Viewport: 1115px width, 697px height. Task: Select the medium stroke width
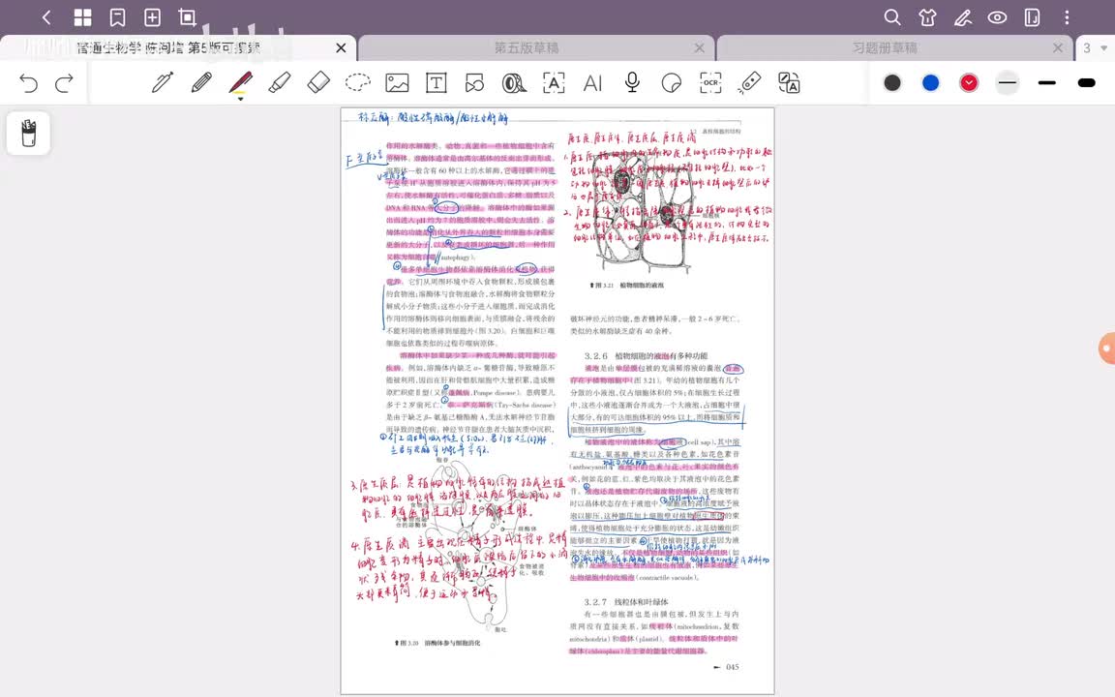1046,83
